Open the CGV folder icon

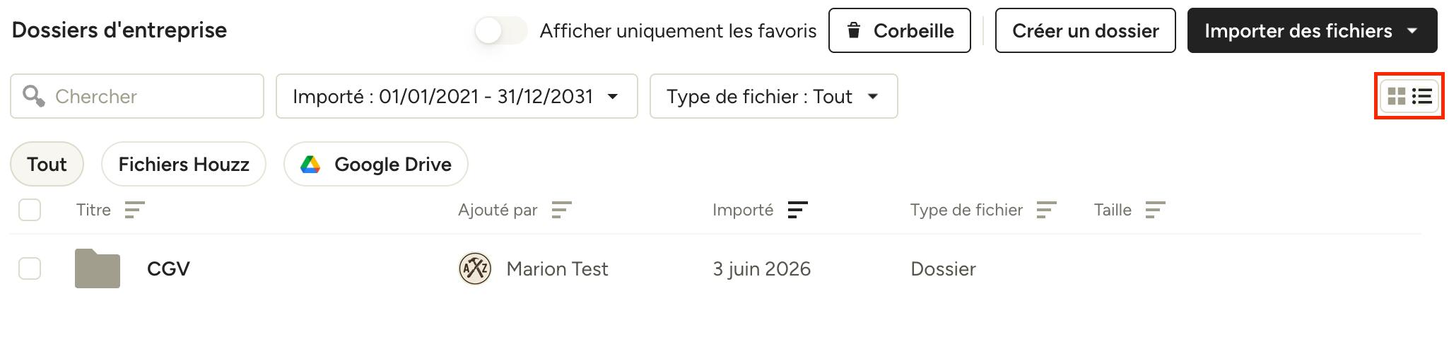98,268
